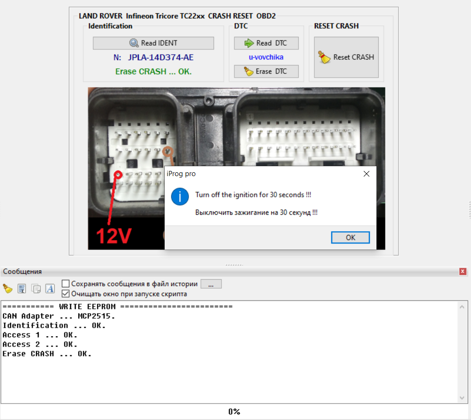Click the Выключить зажигание на 30 секунд text
The width and height of the screenshot is (471, 420).
(x=256, y=212)
